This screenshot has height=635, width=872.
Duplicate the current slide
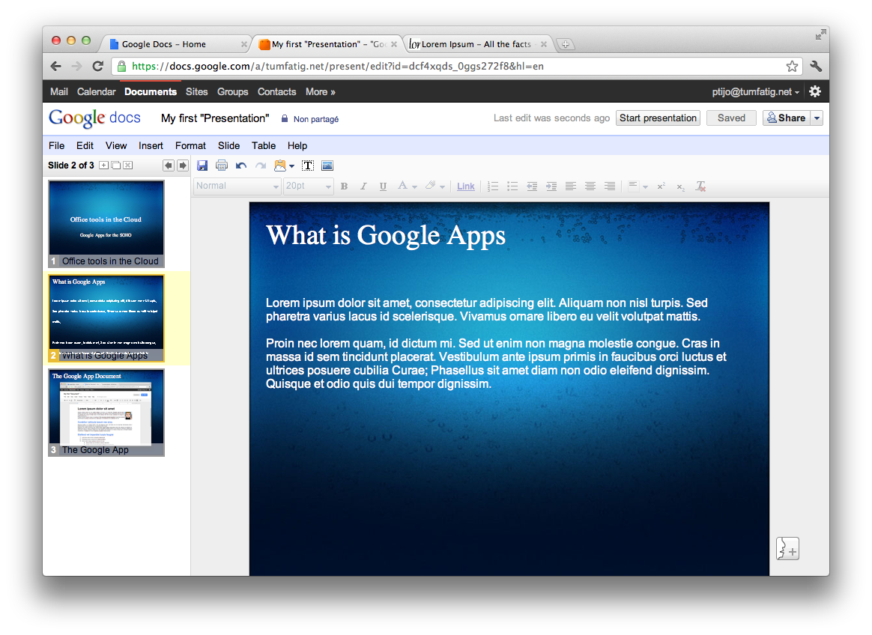click(115, 165)
